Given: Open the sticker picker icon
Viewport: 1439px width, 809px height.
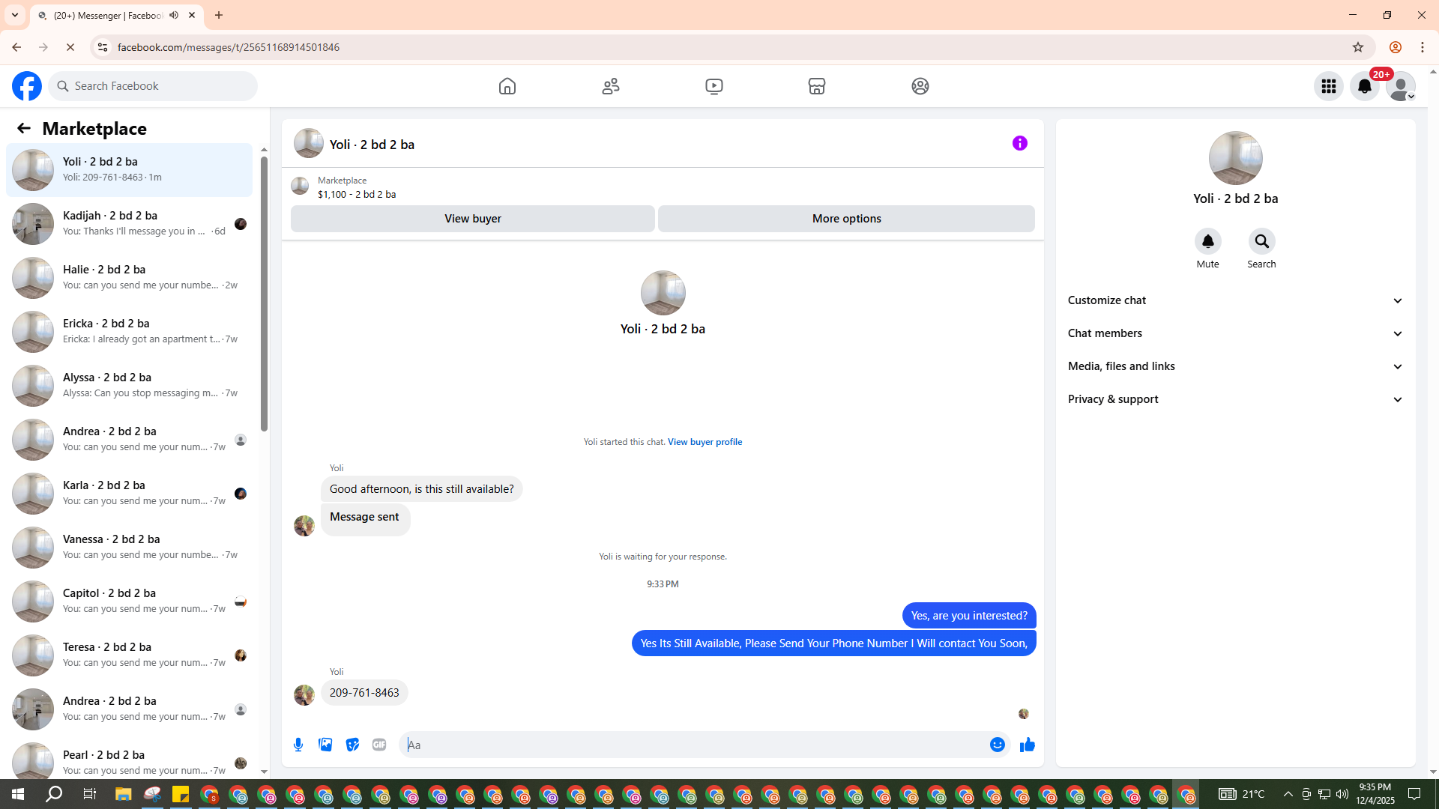Looking at the screenshot, I should 352,745.
